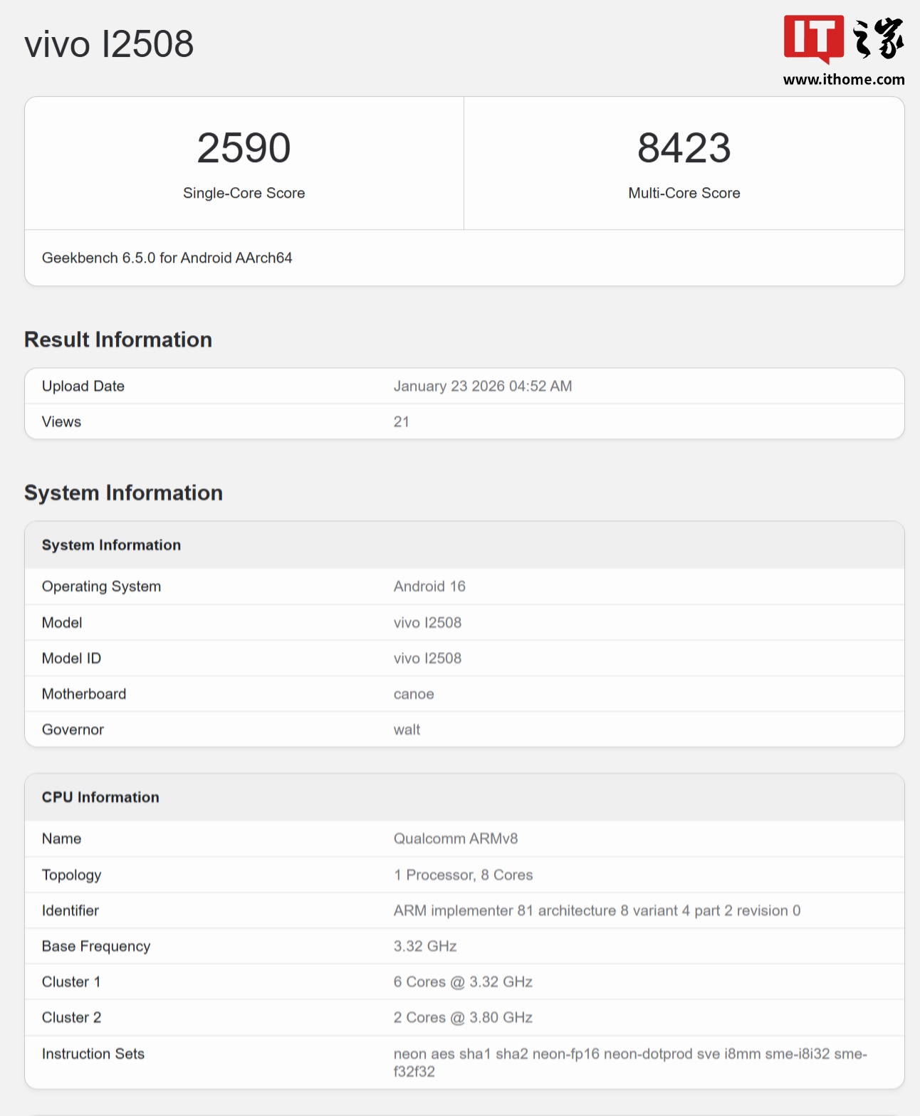The image size is (920, 1116).
Task: Click the vivo I2508 page title
Action: [x=109, y=44]
